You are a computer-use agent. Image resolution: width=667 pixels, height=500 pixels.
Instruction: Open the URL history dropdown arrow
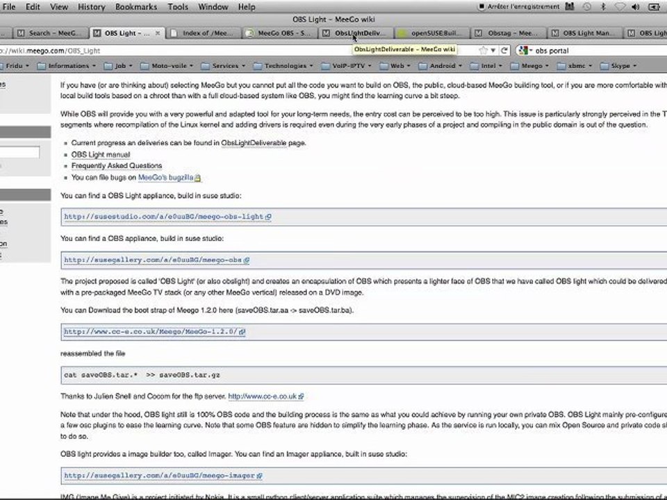coord(493,51)
